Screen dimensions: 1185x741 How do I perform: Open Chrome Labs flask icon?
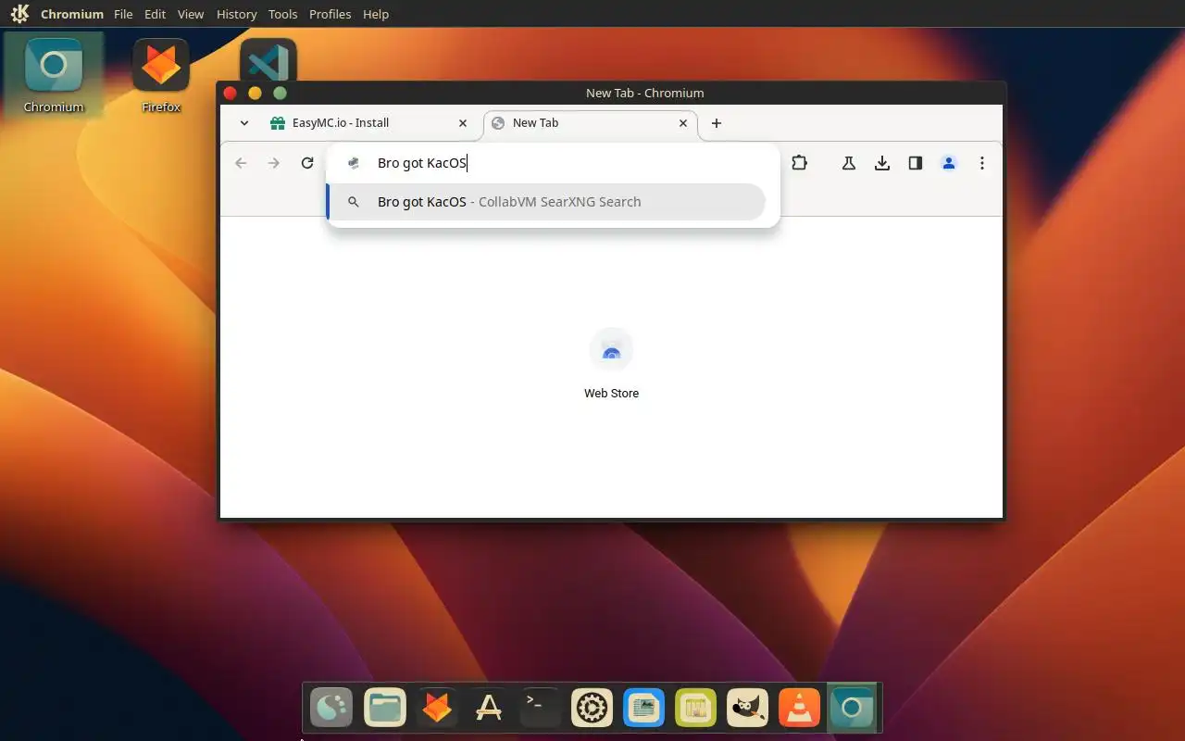coord(848,163)
